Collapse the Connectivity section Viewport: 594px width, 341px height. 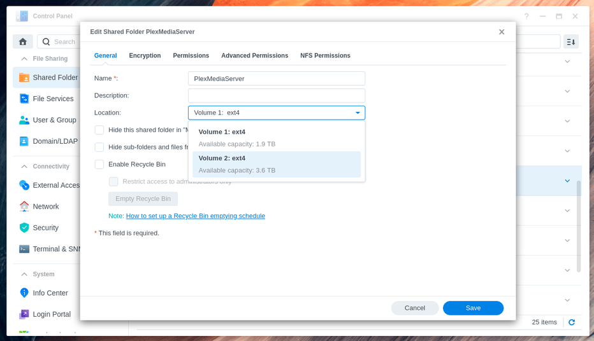point(24,166)
